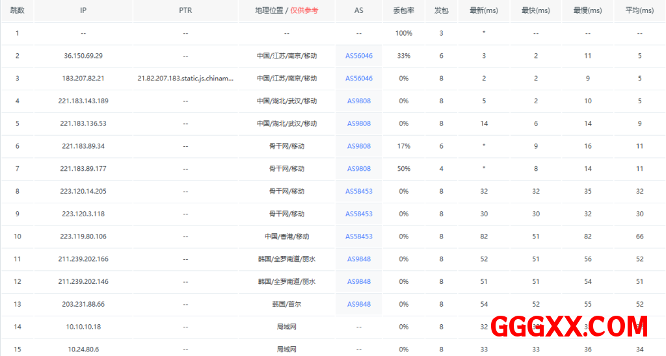This screenshot has height=356, width=666.
Task: Click the truncated PTR 21.82.207.183.static.js.chinam... cell
Action: (185, 79)
